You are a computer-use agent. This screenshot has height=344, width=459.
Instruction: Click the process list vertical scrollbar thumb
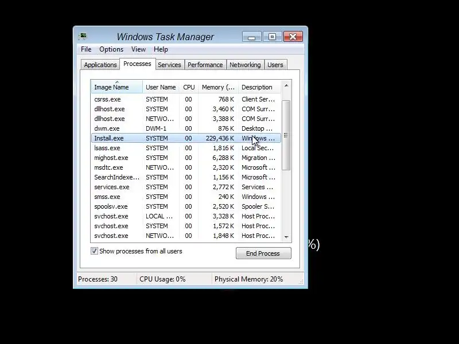(286, 135)
